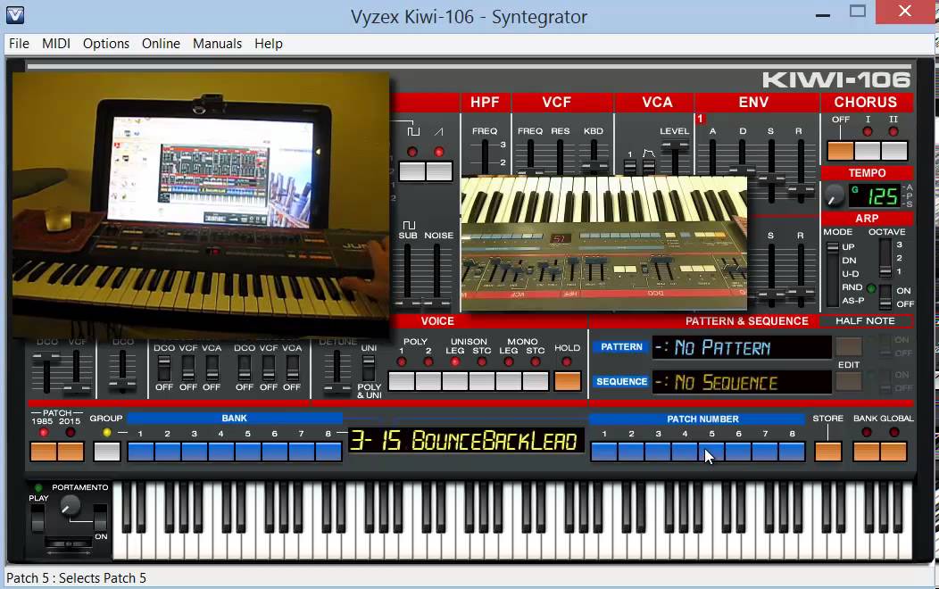Viewport: 939px width, 589px height.
Task: Open the File menu
Action: pos(19,44)
